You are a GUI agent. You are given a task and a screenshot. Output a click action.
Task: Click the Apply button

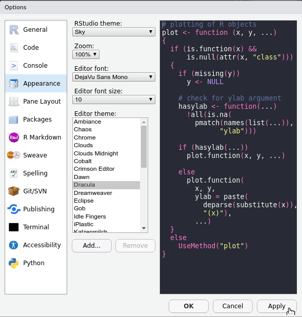[277, 306]
